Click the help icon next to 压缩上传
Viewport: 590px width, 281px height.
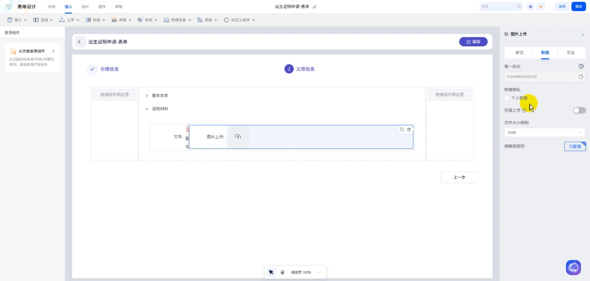(524, 110)
